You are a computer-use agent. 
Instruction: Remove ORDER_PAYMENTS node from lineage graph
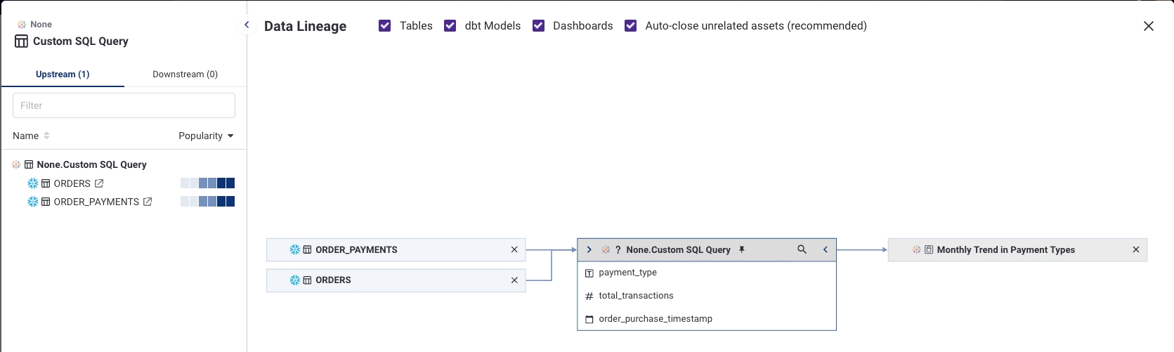[x=514, y=249]
